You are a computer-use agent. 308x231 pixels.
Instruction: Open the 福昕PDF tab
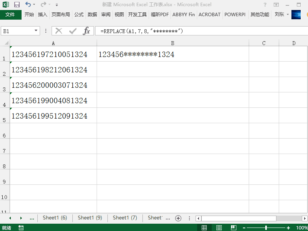tap(160, 15)
